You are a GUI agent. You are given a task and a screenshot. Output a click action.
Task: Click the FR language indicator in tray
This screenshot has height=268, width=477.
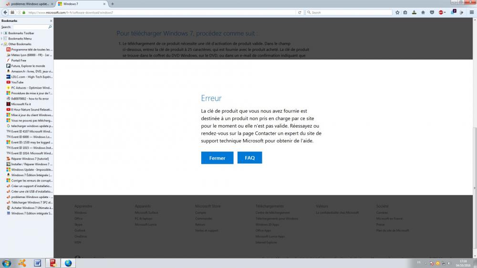(x=419, y=263)
